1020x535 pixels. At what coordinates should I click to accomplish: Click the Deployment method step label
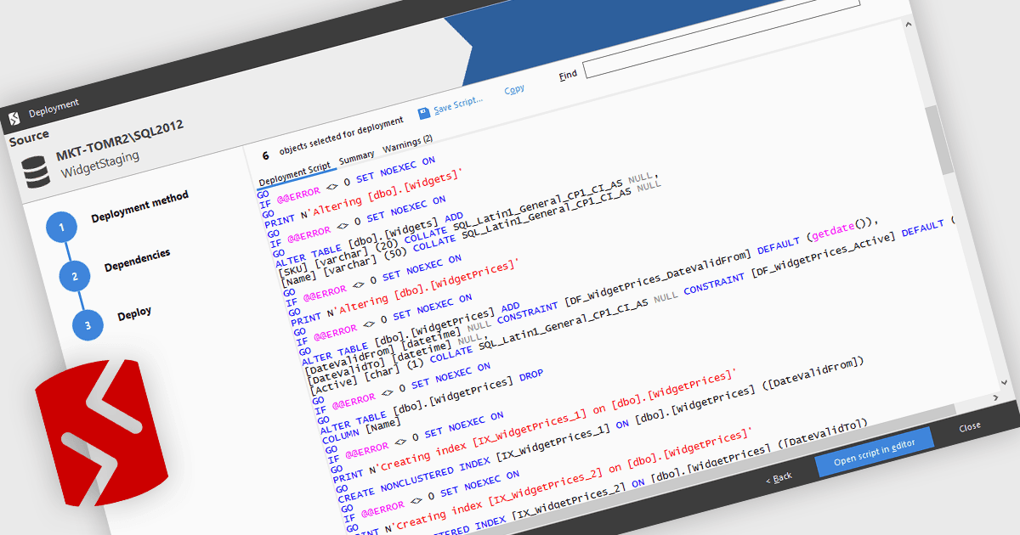pyautogui.click(x=140, y=206)
